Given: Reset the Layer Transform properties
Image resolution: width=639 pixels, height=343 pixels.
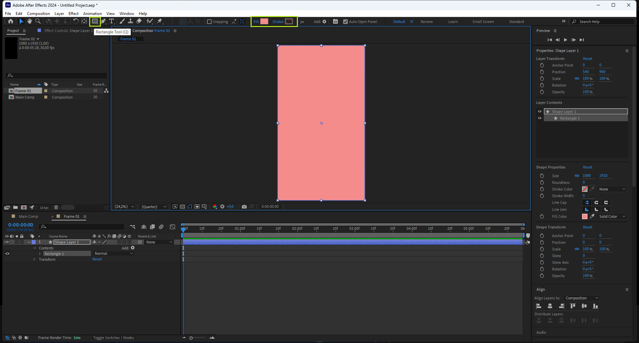Looking at the screenshot, I should 587,59.
